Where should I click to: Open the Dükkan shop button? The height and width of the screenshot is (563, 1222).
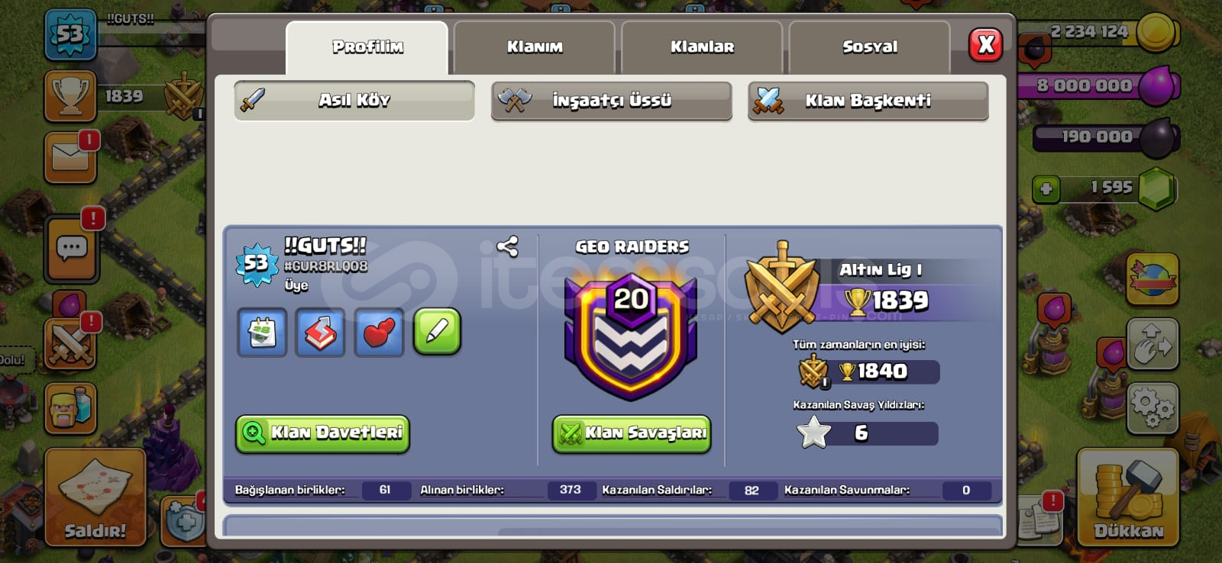(1128, 497)
